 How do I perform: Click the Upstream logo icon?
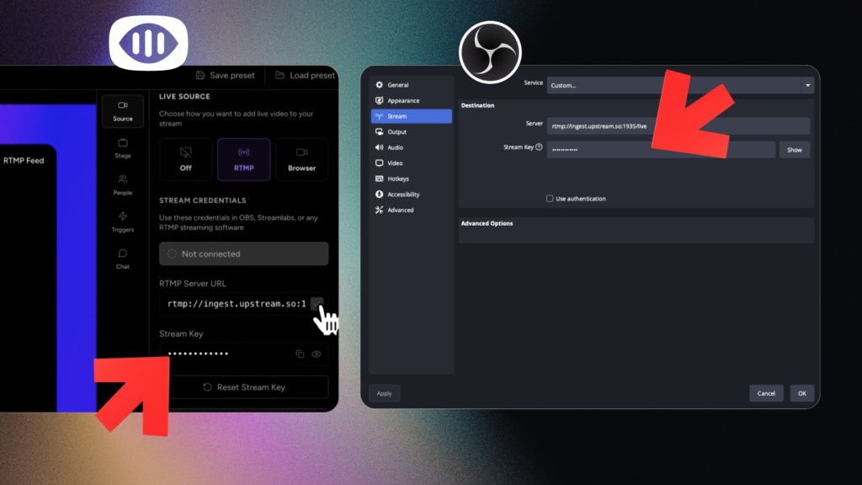coord(148,43)
